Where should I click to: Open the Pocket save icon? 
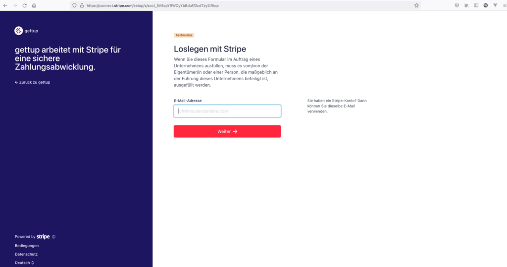click(x=456, y=5)
